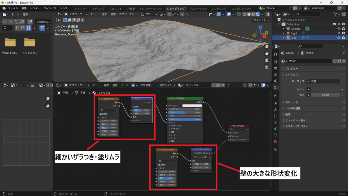Open the World properties tab icon
Image resolution: width=348 pixels, height=196 pixels.
pyautogui.click(x=275, y=87)
